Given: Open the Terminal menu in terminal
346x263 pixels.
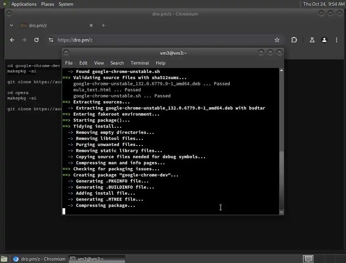Looking at the screenshot, I should tap(140, 63).
